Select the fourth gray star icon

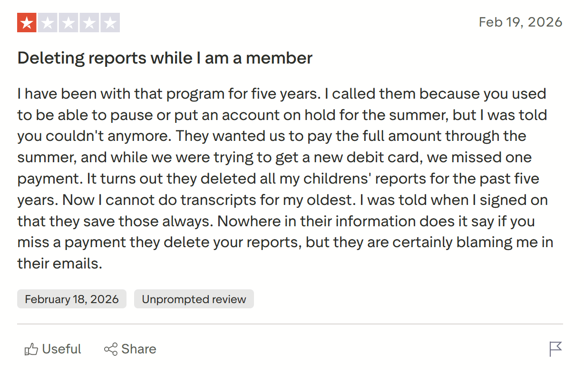pyautogui.click(x=90, y=22)
